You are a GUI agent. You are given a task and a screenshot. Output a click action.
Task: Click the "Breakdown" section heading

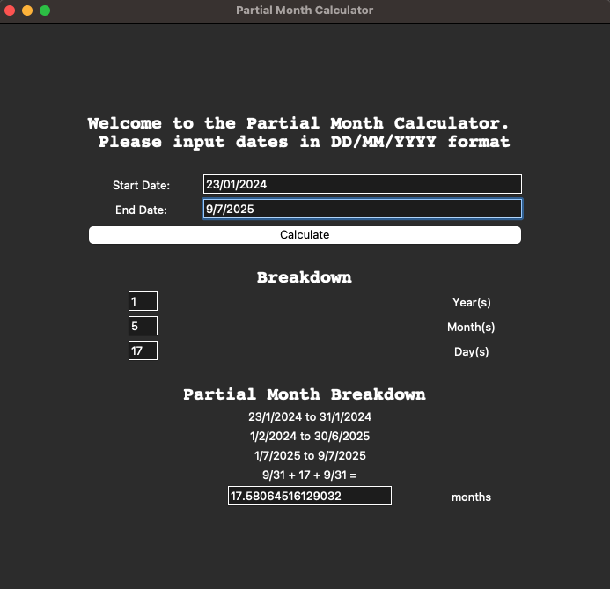coord(304,277)
